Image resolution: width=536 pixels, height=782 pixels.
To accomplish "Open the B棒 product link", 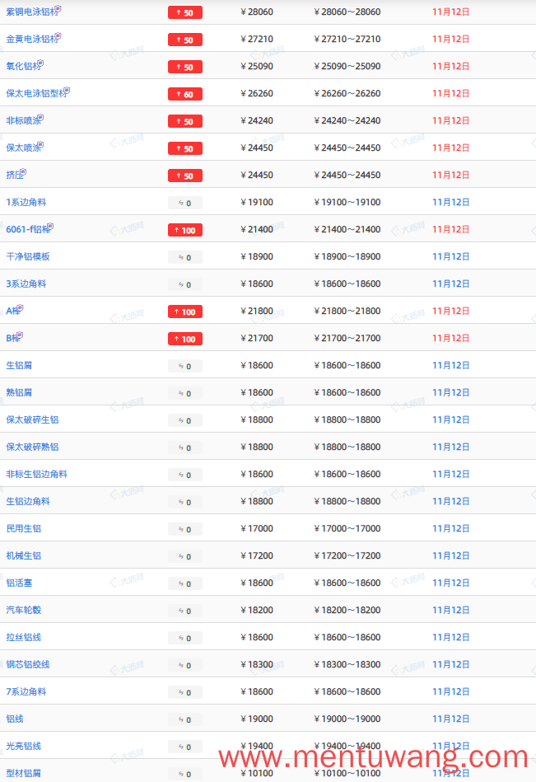I will click(x=13, y=338).
